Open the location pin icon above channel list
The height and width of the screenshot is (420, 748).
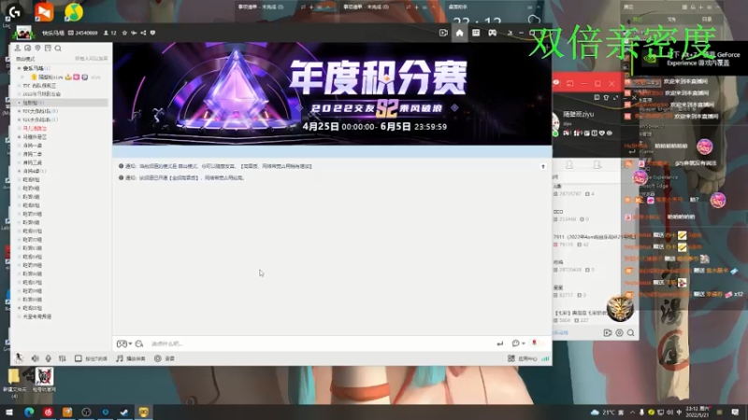coord(37,49)
